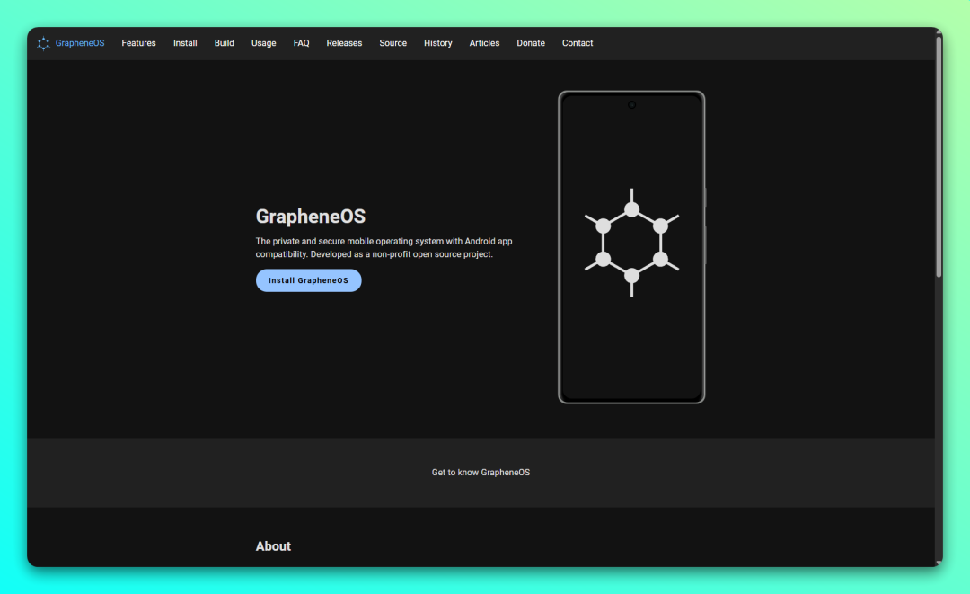This screenshot has height=594, width=970.
Task: Open the FAQ page
Action: click(301, 43)
